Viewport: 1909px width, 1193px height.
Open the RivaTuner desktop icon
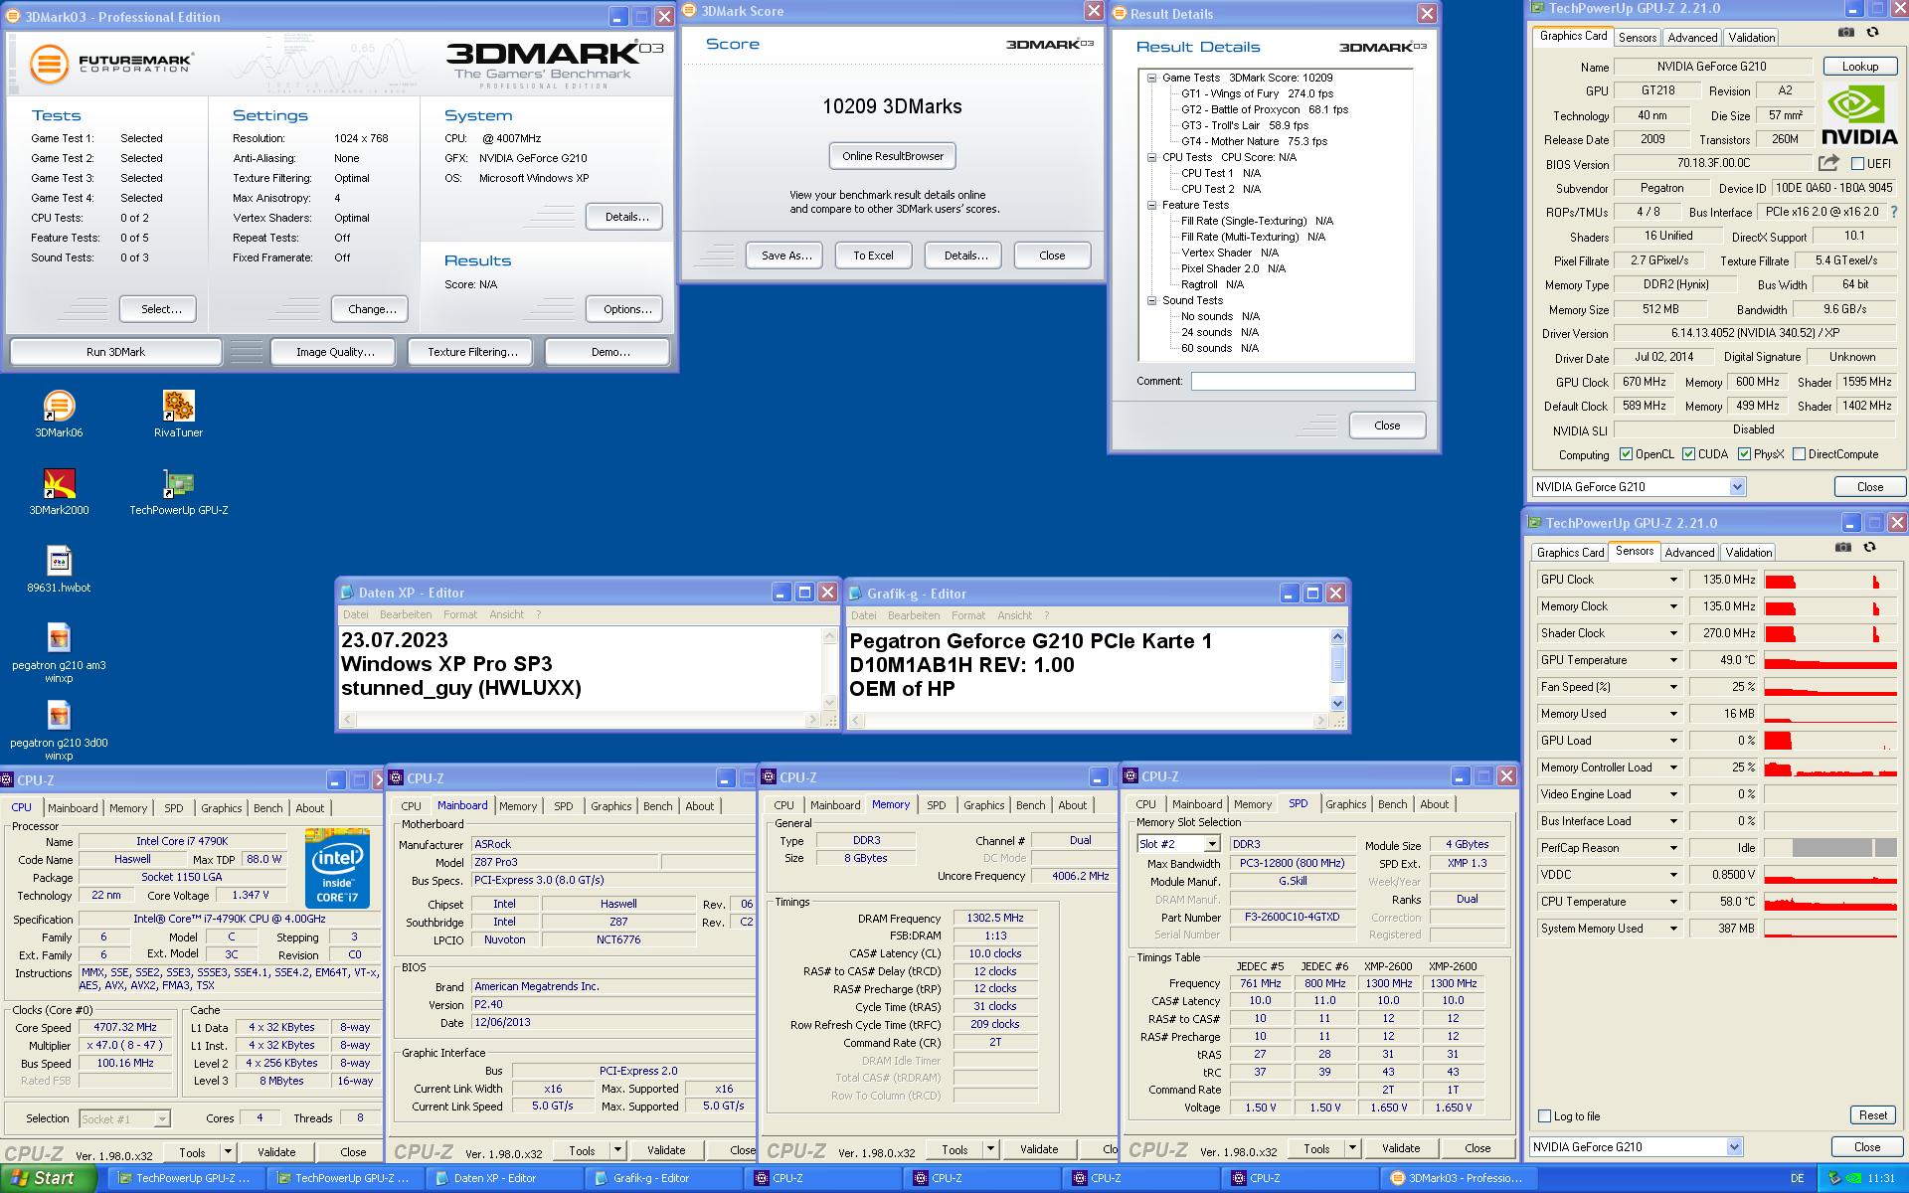point(178,407)
